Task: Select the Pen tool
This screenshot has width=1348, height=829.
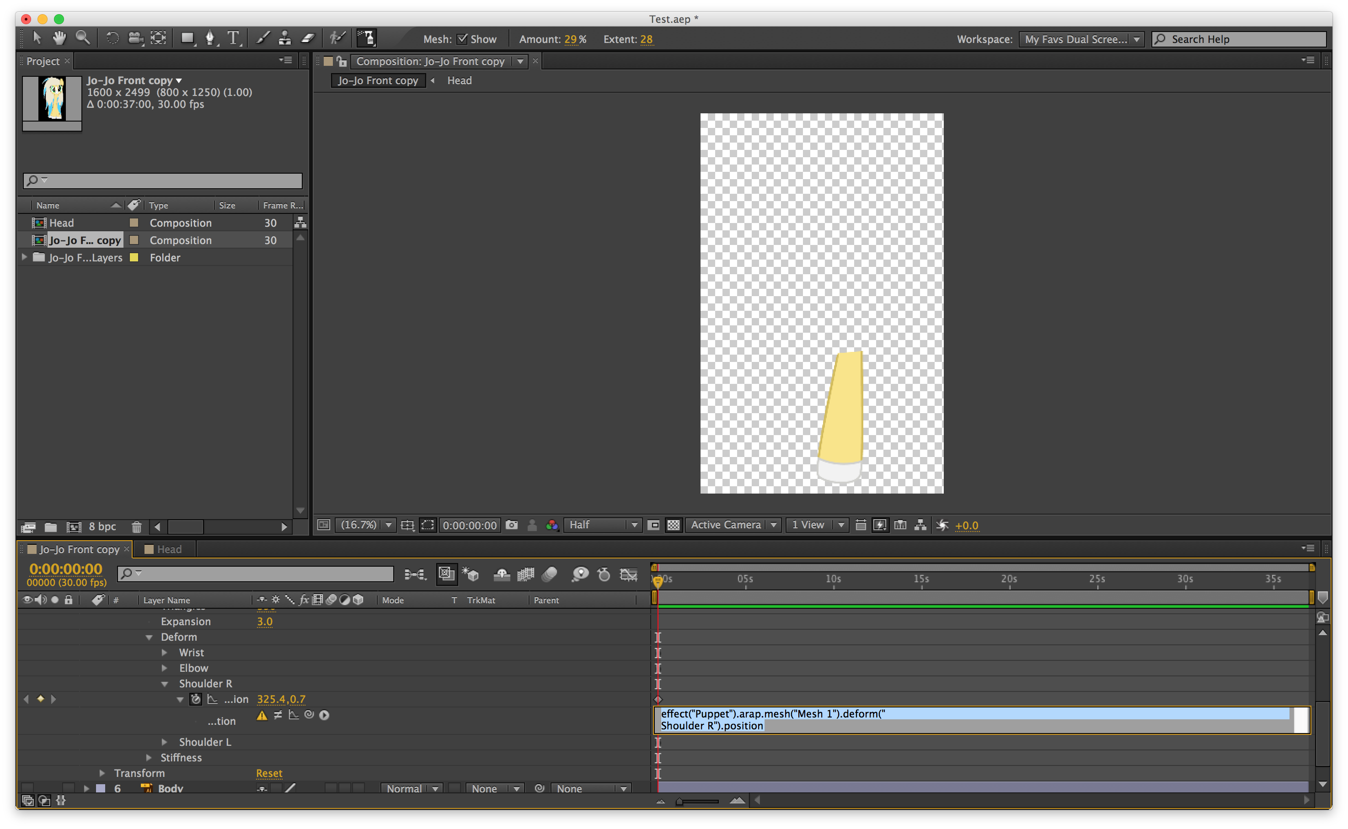Action: click(211, 38)
